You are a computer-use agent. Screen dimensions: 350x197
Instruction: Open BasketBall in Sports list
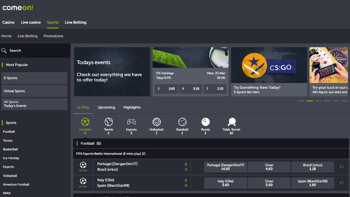tap(10, 149)
